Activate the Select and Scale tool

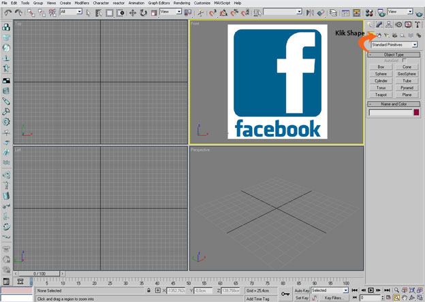(154, 13)
